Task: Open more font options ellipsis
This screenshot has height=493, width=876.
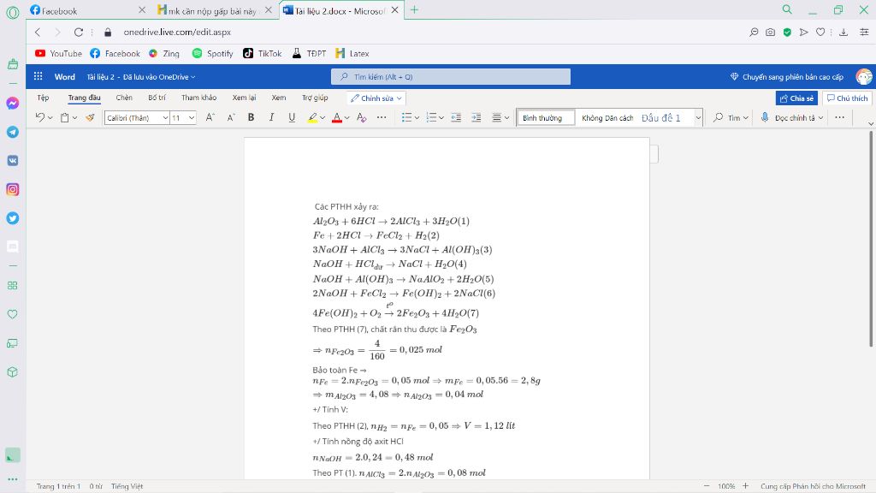Action: click(382, 117)
